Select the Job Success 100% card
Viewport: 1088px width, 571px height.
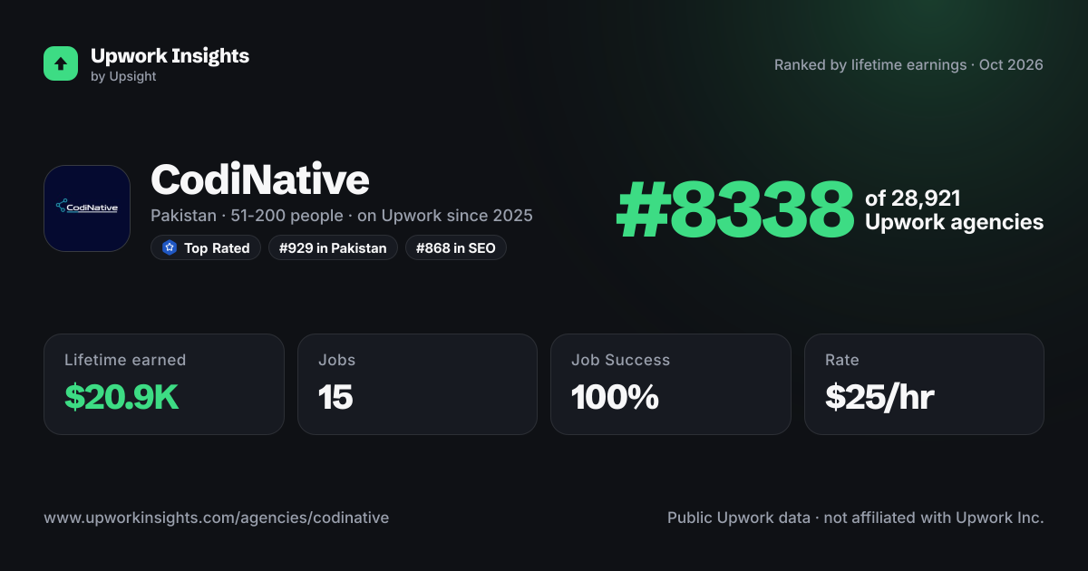[671, 384]
